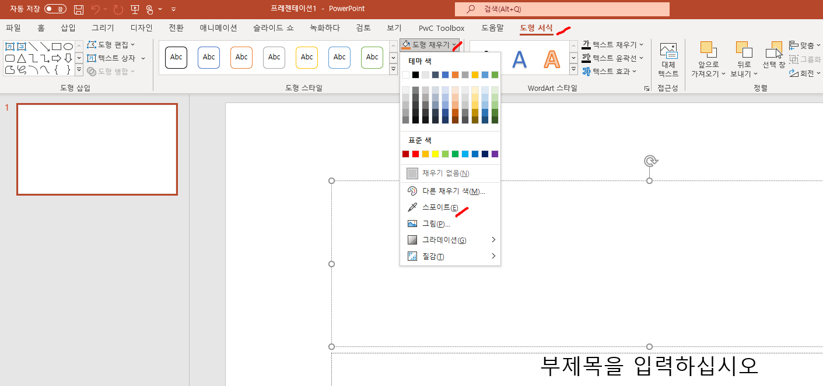Open Alt Text (대체 텍스트) pane
The width and height of the screenshot is (823, 386).
click(668, 61)
